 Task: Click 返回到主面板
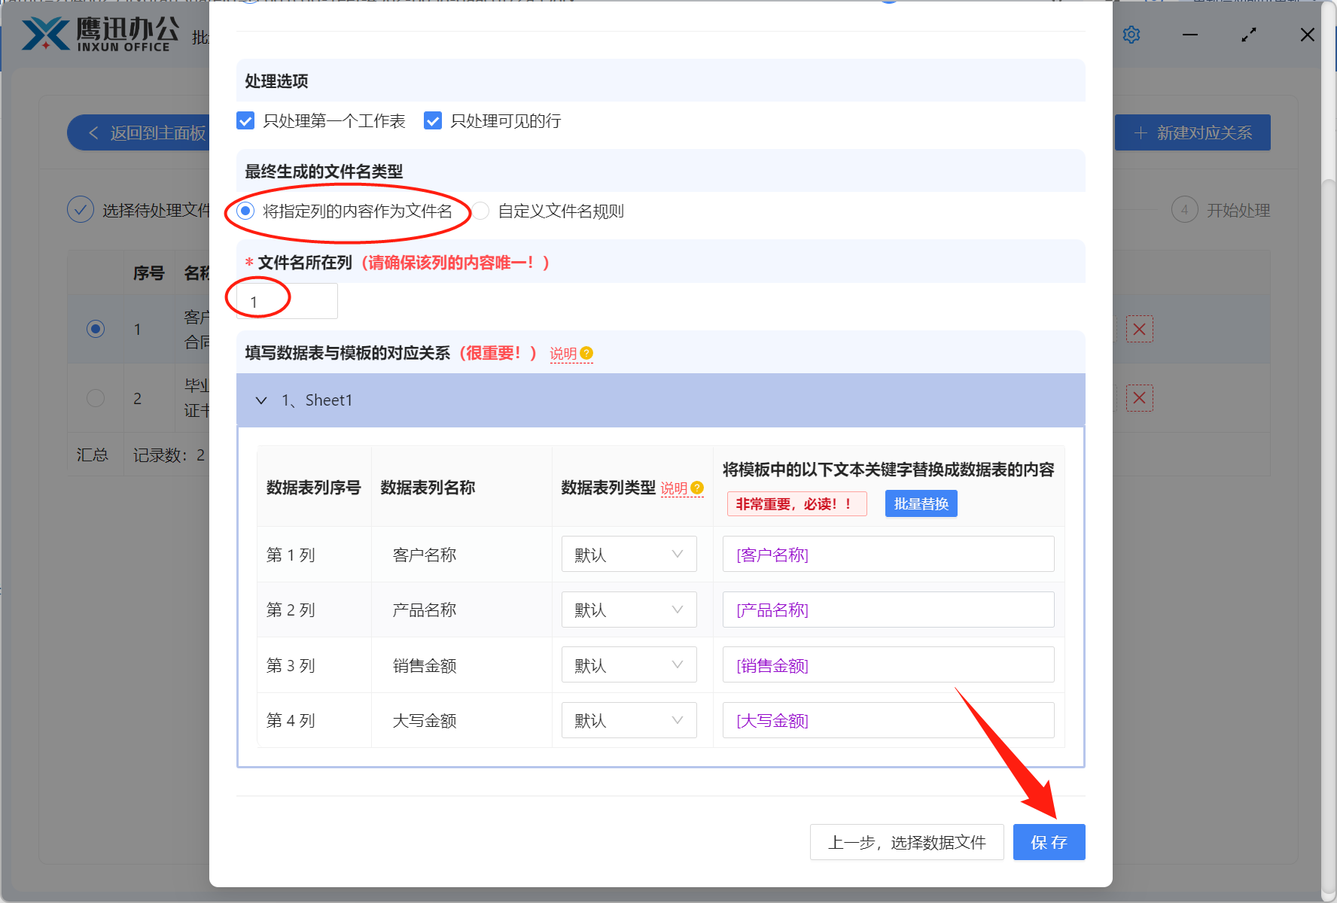148,132
